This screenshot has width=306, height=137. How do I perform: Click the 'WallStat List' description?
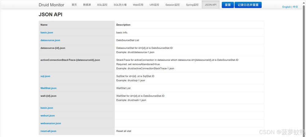[123, 88]
